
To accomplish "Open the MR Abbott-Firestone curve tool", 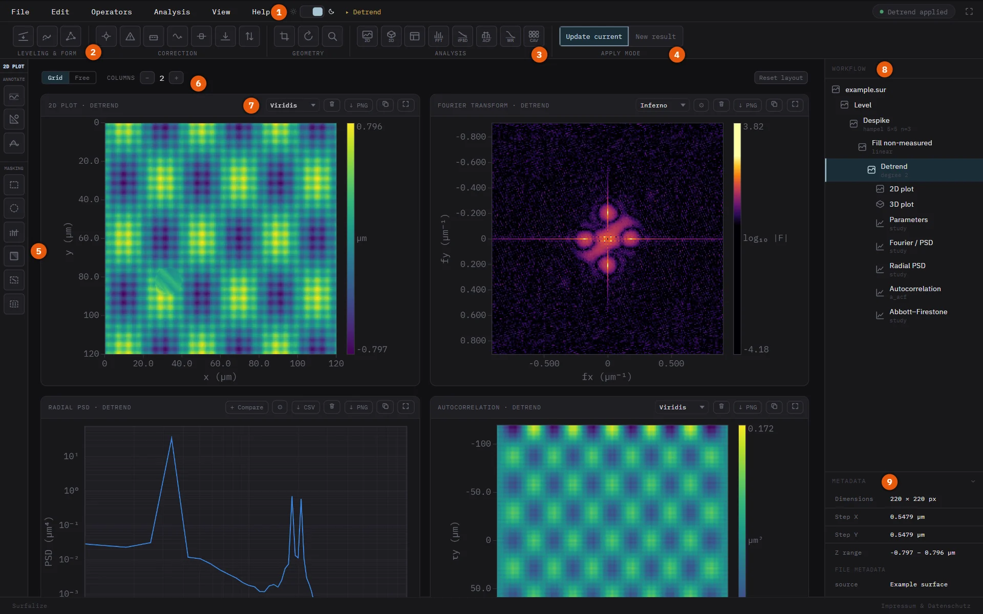I will point(510,36).
